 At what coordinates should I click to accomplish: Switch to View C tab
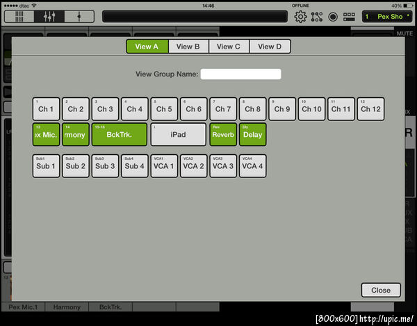229,47
